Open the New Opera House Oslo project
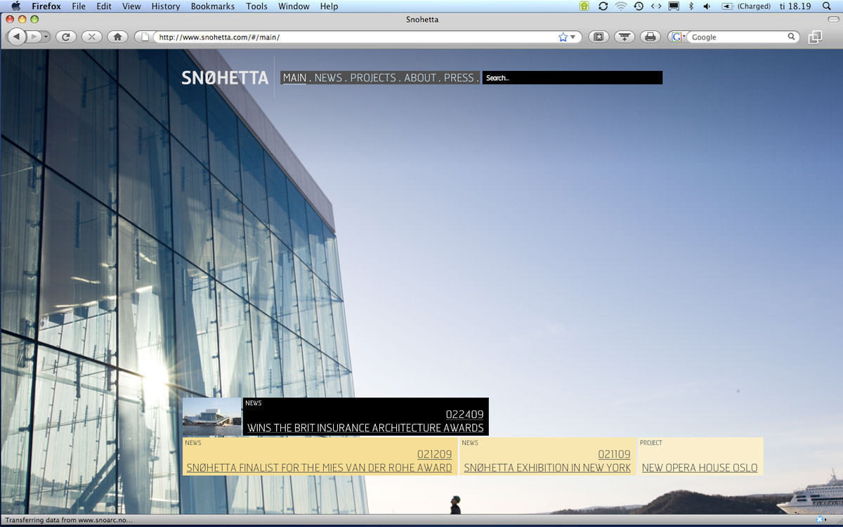The image size is (843, 527). point(700,467)
